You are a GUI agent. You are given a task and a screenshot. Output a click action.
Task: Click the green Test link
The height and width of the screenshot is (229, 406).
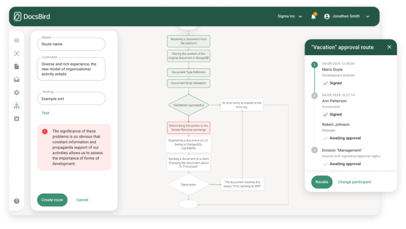(x=45, y=113)
